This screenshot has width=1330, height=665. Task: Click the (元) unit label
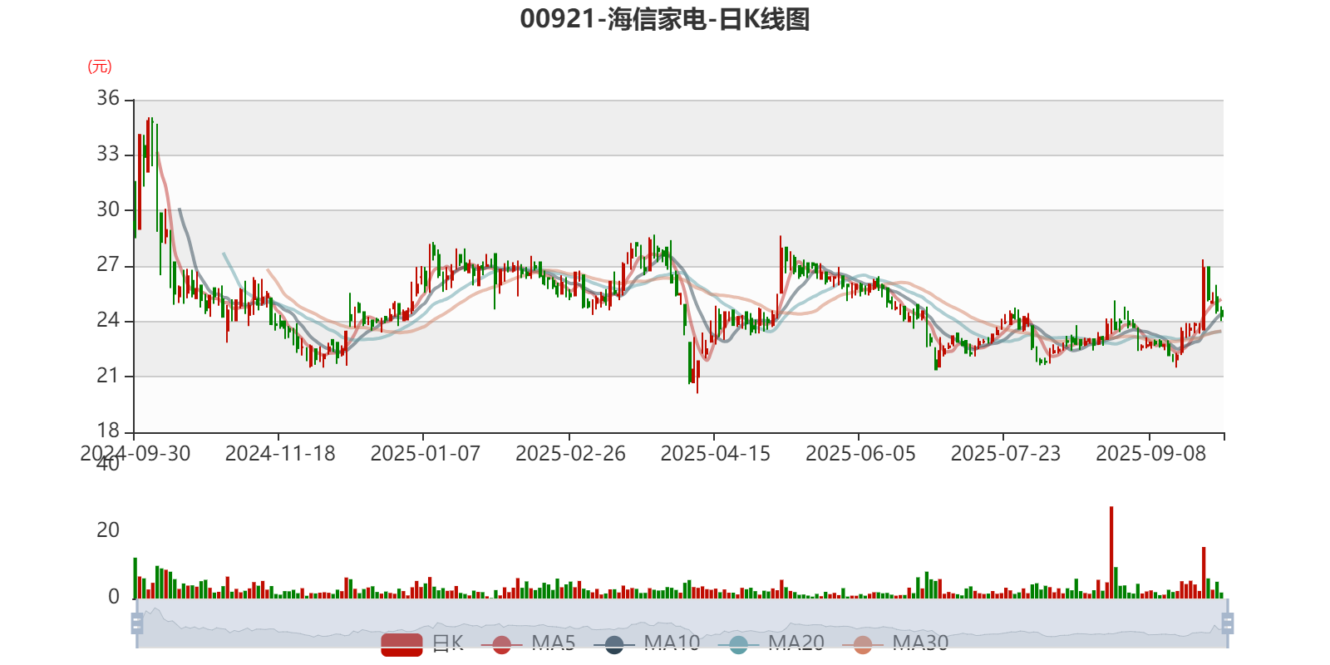(x=100, y=66)
